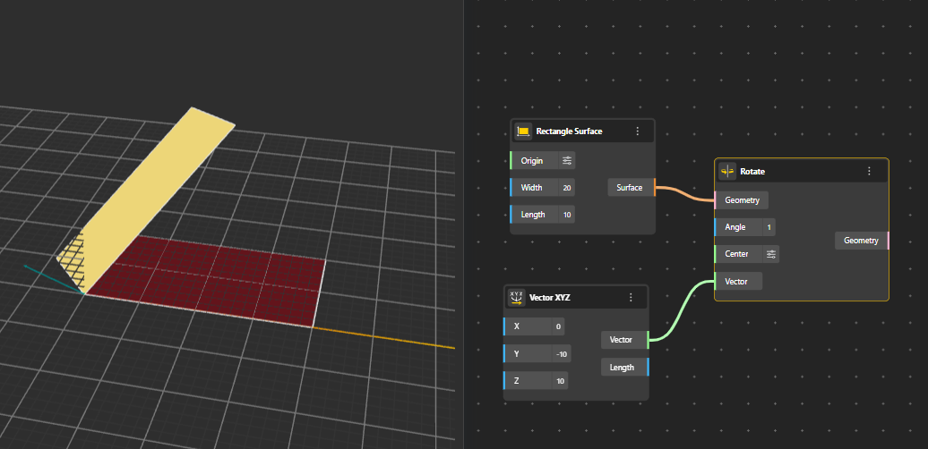The width and height of the screenshot is (928, 449).
Task: Click the Center input label on Rotate
Action: pos(736,254)
